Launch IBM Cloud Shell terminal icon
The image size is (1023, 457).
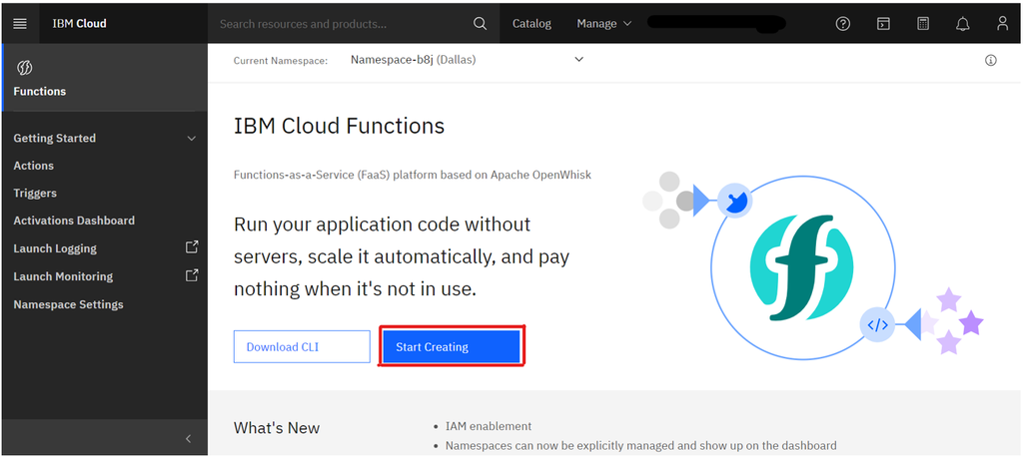(883, 24)
